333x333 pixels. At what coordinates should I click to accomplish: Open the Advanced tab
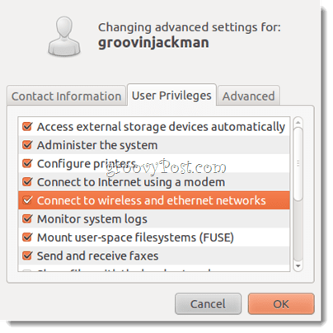[x=248, y=96]
